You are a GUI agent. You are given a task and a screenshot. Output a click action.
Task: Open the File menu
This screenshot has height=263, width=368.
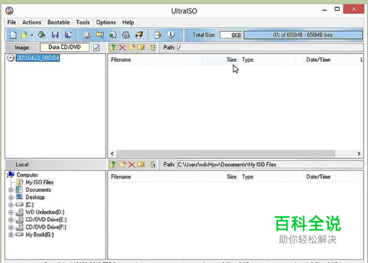click(12, 22)
